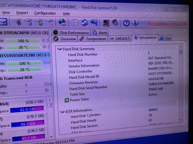The width and height of the screenshot is (193, 144).
Task: Click the disk with green checkmark icon
Action: [x=39, y=22]
